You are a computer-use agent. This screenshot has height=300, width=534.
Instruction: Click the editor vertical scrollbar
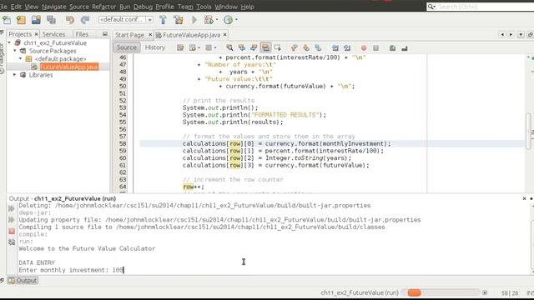point(528,131)
